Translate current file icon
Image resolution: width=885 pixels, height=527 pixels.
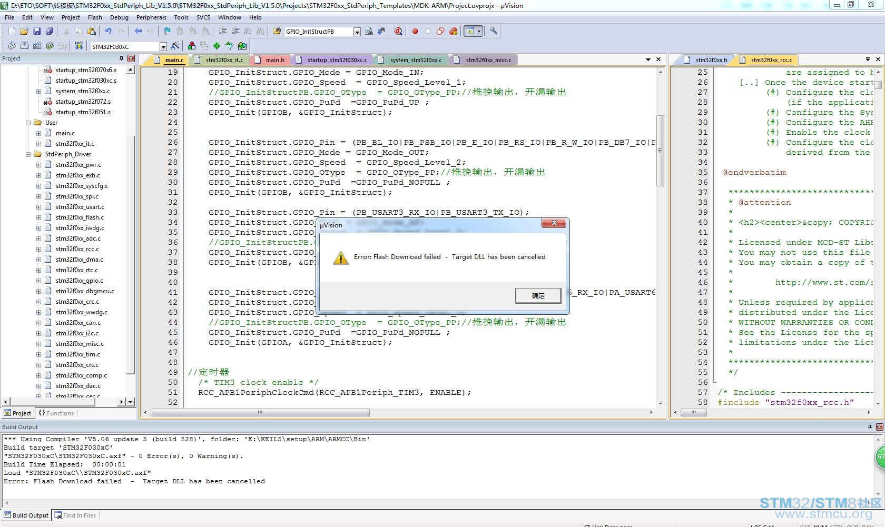click(x=12, y=46)
